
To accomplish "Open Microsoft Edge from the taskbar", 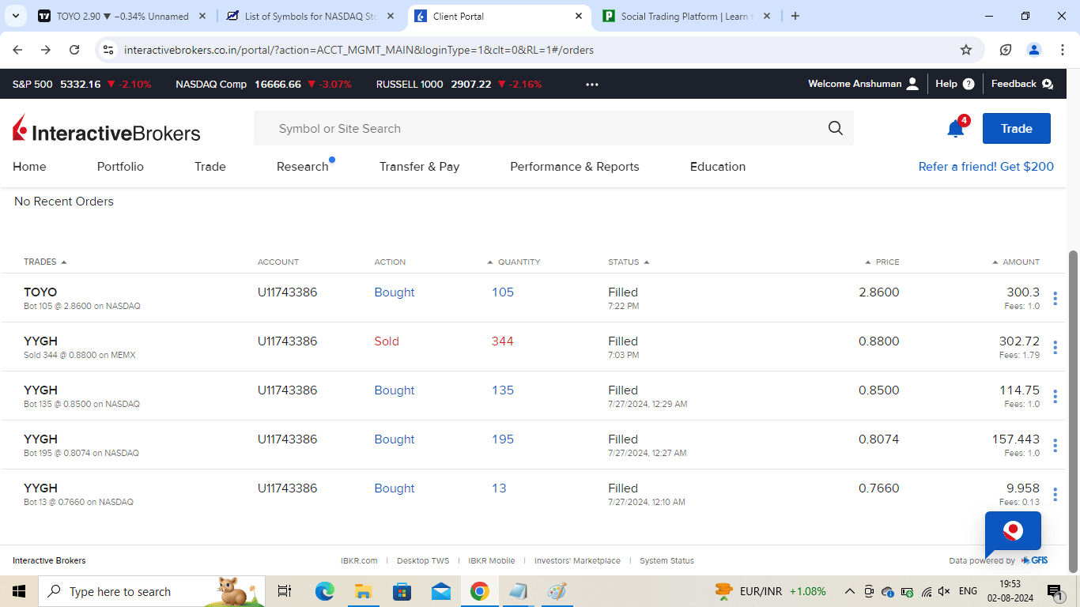I will point(325,591).
